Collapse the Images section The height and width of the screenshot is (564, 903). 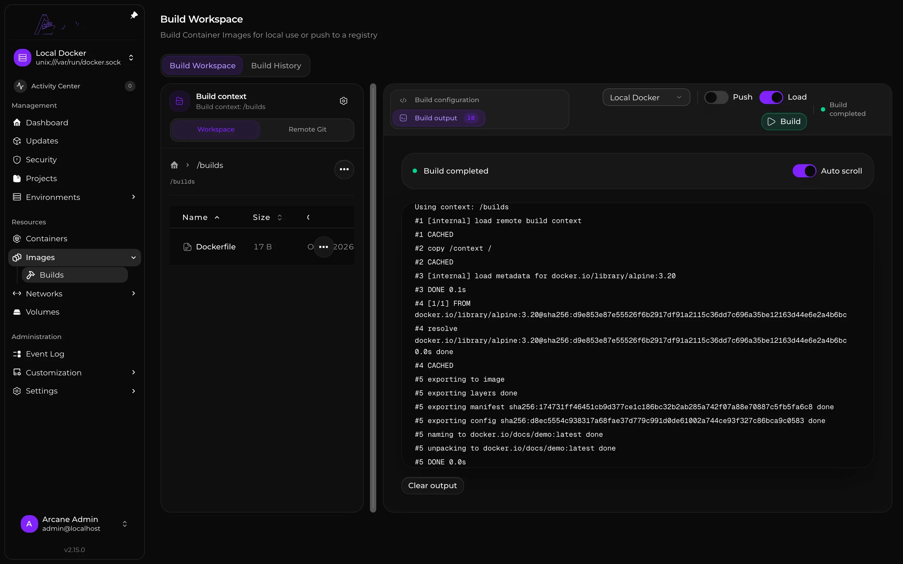(134, 257)
